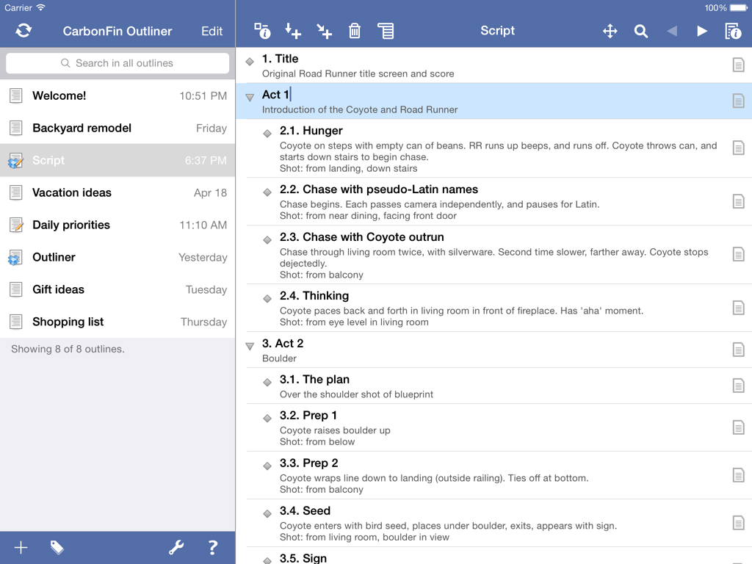The height and width of the screenshot is (564, 752).
Task: Tap the CarbonFin Outliner title
Action: (x=117, y=31)
